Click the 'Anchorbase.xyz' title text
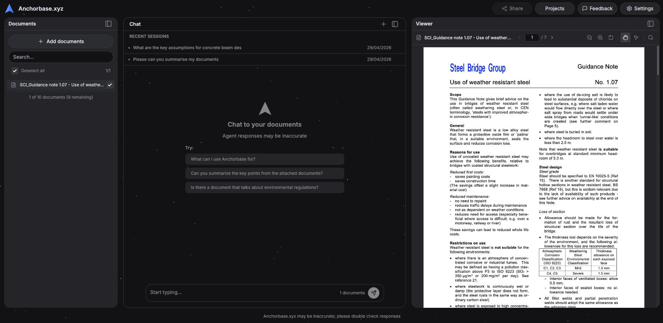Viewport: 663px width, 323px height. point(41,8)
